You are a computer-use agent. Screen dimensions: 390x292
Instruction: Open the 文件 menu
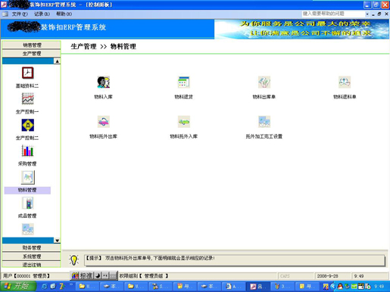pyautogui.click(x=20, y=14)
